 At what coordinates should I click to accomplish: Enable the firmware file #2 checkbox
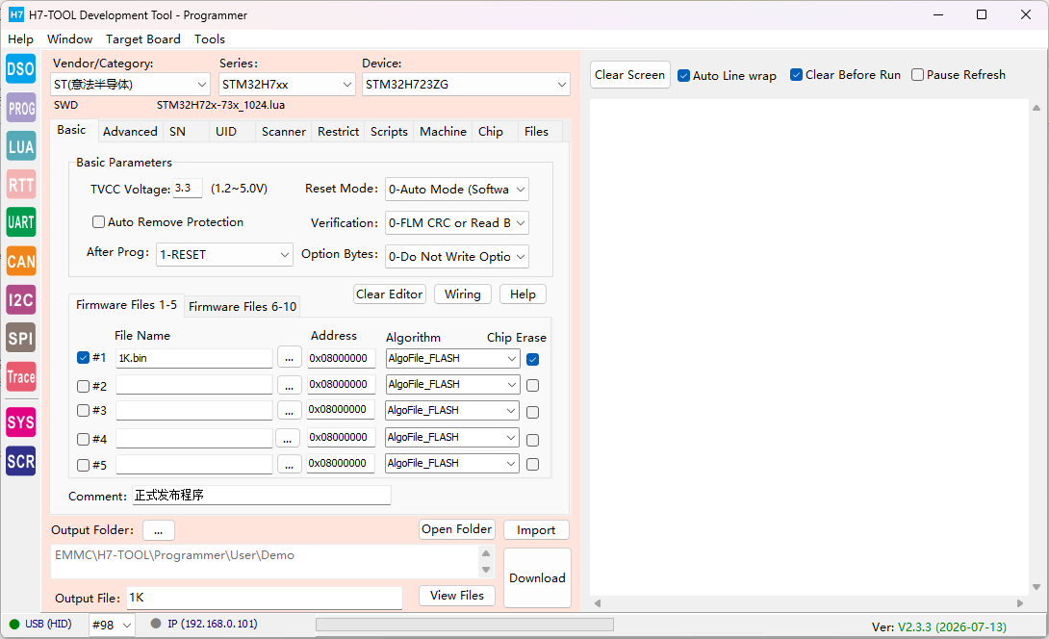(x=83, y=386)
